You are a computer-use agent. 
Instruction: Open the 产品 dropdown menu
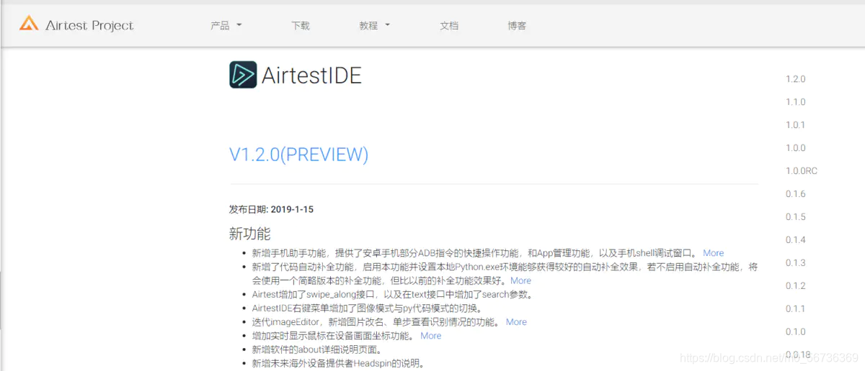pos(226,25)
